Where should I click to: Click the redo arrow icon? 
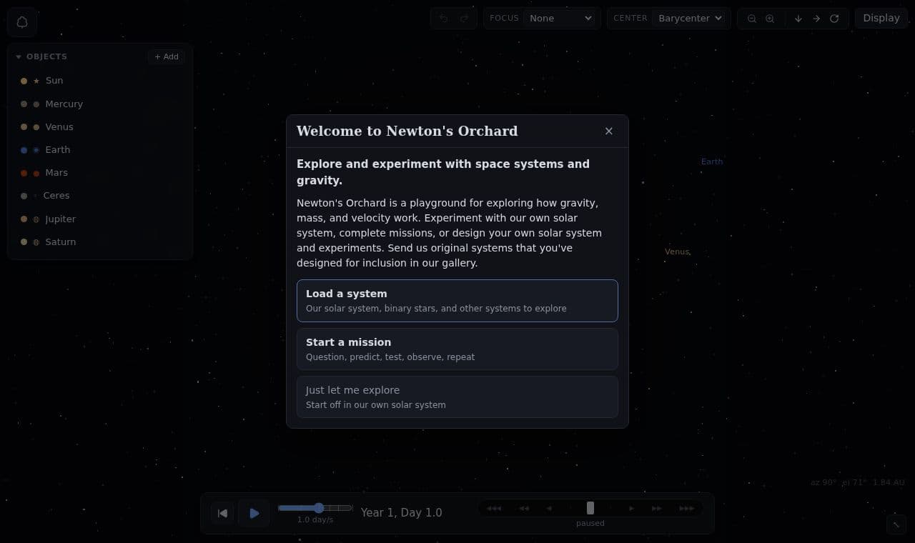tap(464, 19)
